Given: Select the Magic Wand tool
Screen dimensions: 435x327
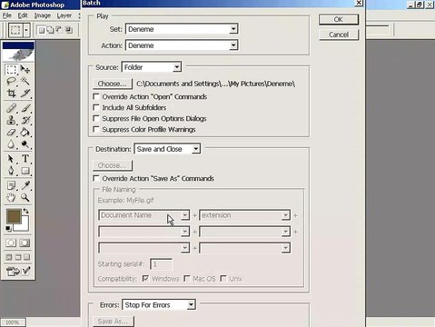Looking at the screenshot, I should click(x=25, y=81).
